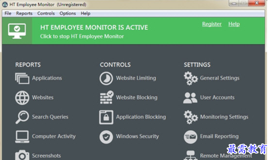The width and height of the screenshot is (270, 160).
Task: Open the File menu
Action: (8, 14)
